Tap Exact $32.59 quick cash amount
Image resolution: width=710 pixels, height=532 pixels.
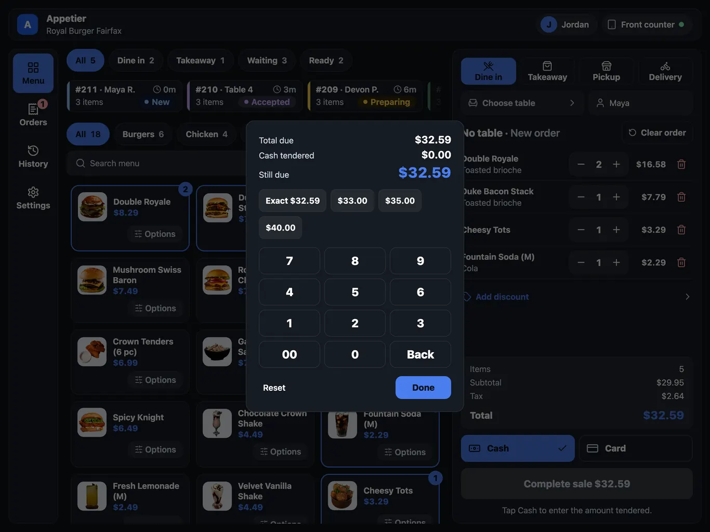293,201
